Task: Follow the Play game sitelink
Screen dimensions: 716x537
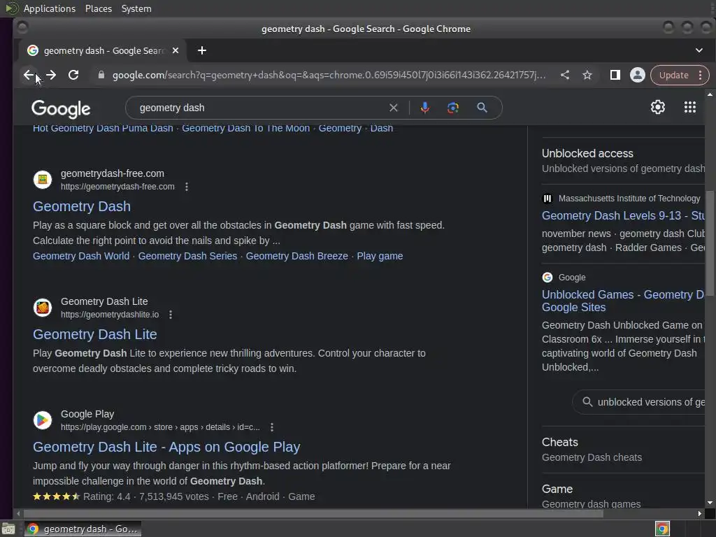Action: [380, 256]
